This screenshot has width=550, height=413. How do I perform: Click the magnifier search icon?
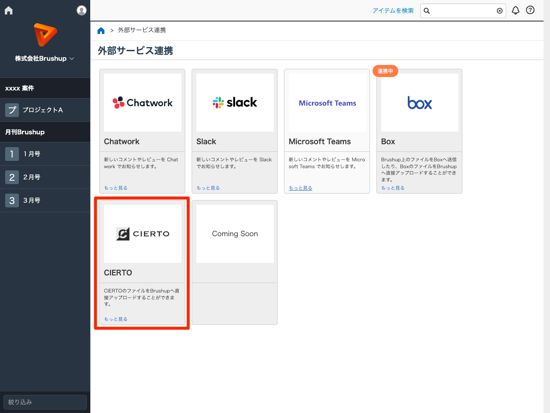[427, 11]
